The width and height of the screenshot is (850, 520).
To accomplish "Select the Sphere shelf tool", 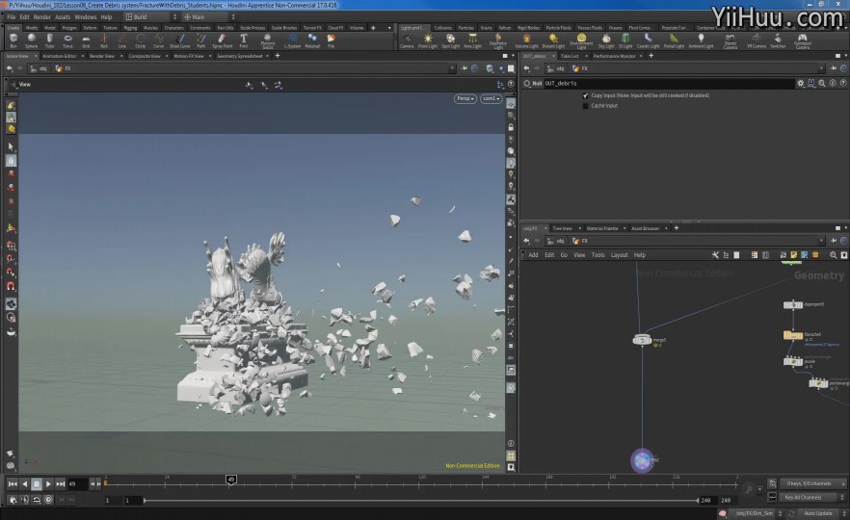I will pyautogui.click(x=32, y=40).
